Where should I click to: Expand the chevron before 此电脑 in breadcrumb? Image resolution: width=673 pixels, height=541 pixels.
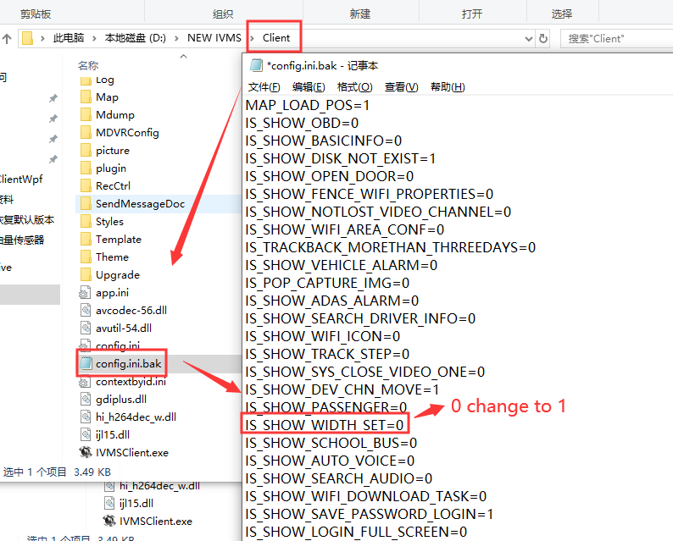(x=42, y=38)
